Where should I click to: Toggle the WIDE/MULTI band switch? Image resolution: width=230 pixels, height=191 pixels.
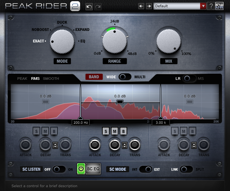point(125,77)
